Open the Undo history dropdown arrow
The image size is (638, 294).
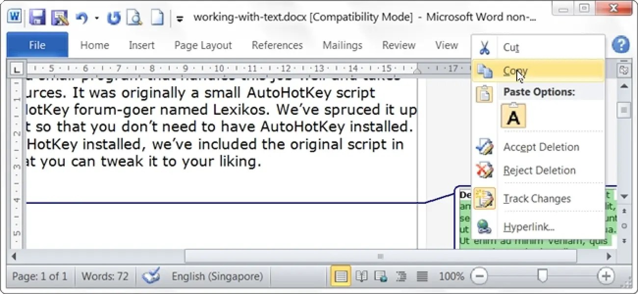(x=97, y=19)
